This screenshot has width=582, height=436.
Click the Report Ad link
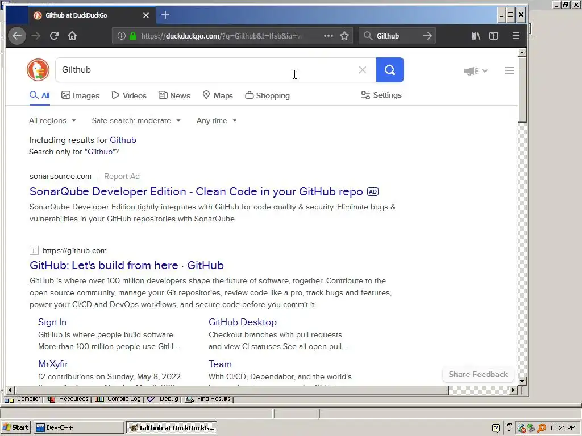[122, 177]
